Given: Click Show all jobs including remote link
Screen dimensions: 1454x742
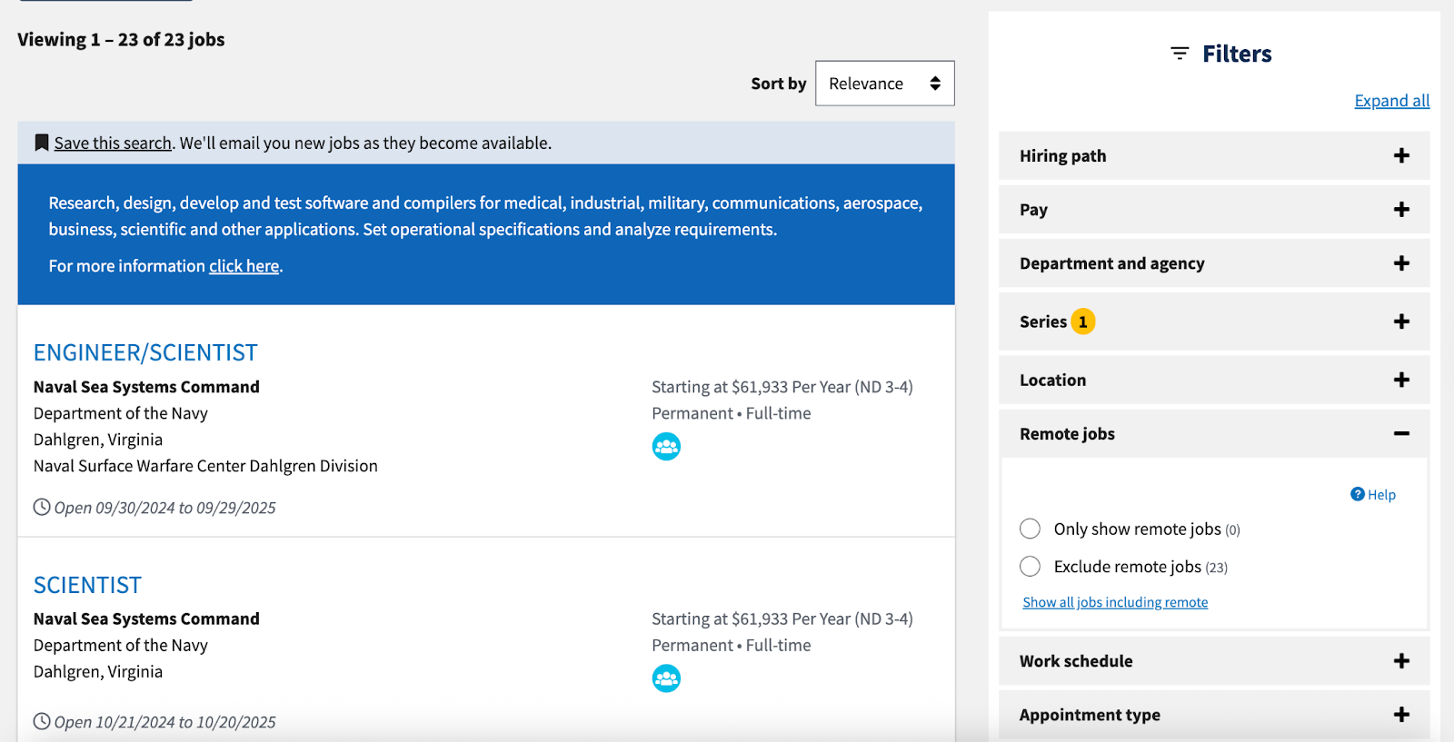Looking at the screenshot, I should tap(1115, 602).
